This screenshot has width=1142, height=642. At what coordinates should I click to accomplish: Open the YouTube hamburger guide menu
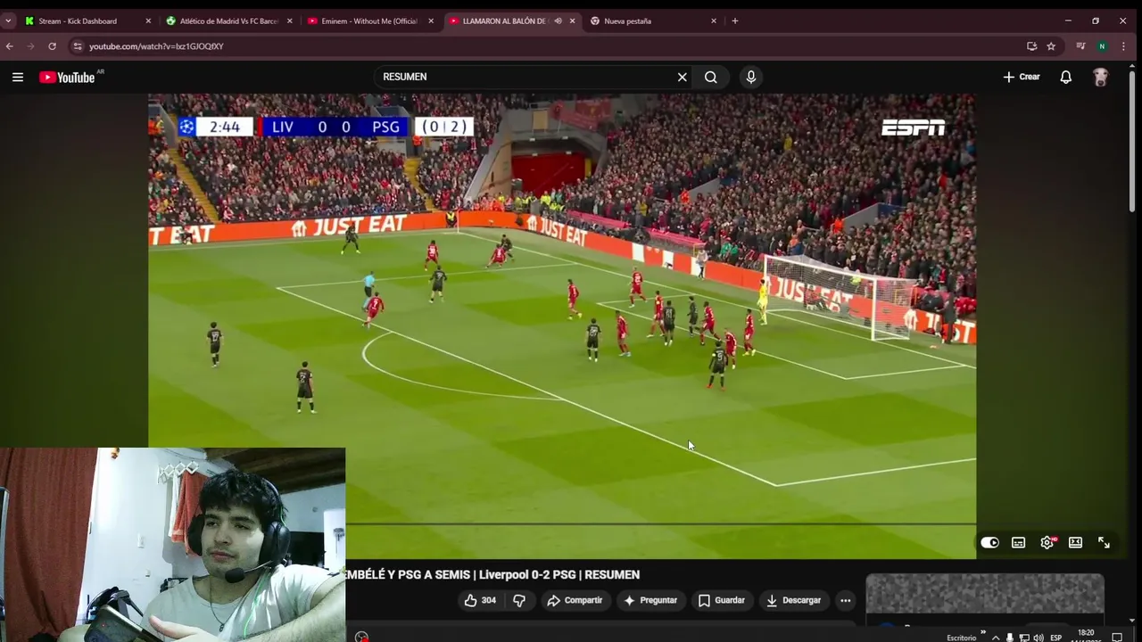17,77
